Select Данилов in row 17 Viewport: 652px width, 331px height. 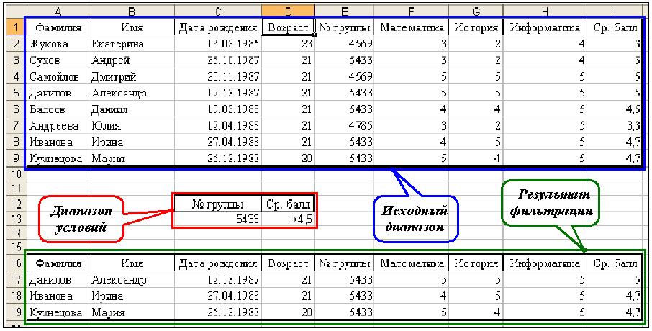(58, 279)
